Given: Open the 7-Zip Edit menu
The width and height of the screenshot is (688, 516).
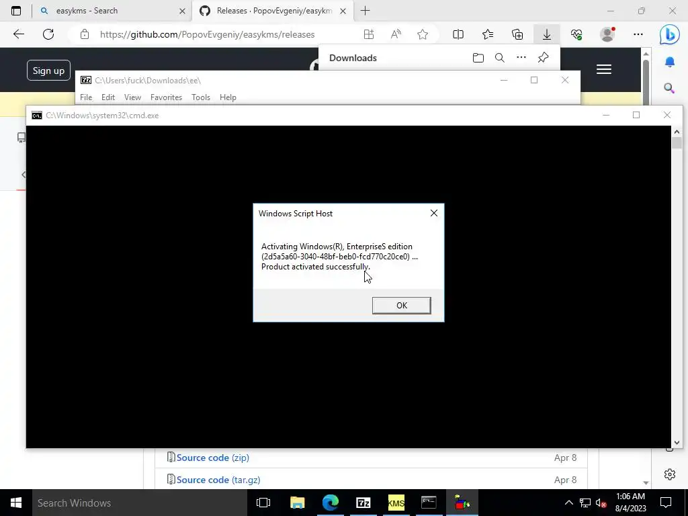Looking at the screenshot, I should click(x=108, y=97).
